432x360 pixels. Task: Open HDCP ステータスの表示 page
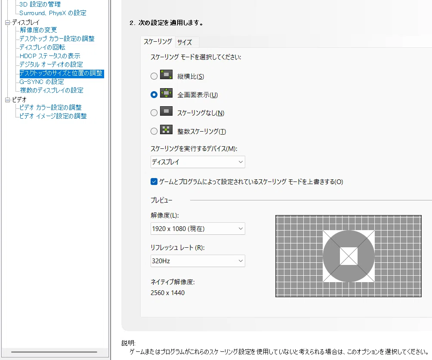tap(50, 56)
